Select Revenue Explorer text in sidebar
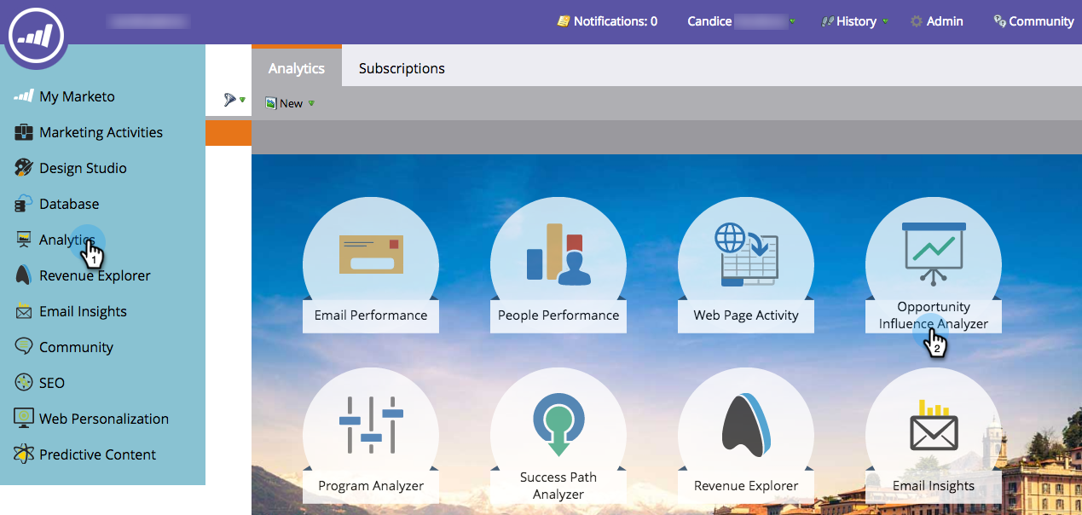This screenshot has height=515, width=1082. (x=95, y=275)
